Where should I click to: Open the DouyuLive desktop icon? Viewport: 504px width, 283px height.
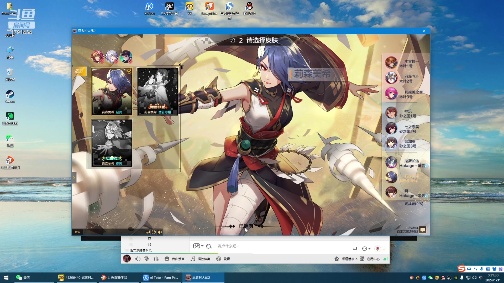[x=209, y=8]
